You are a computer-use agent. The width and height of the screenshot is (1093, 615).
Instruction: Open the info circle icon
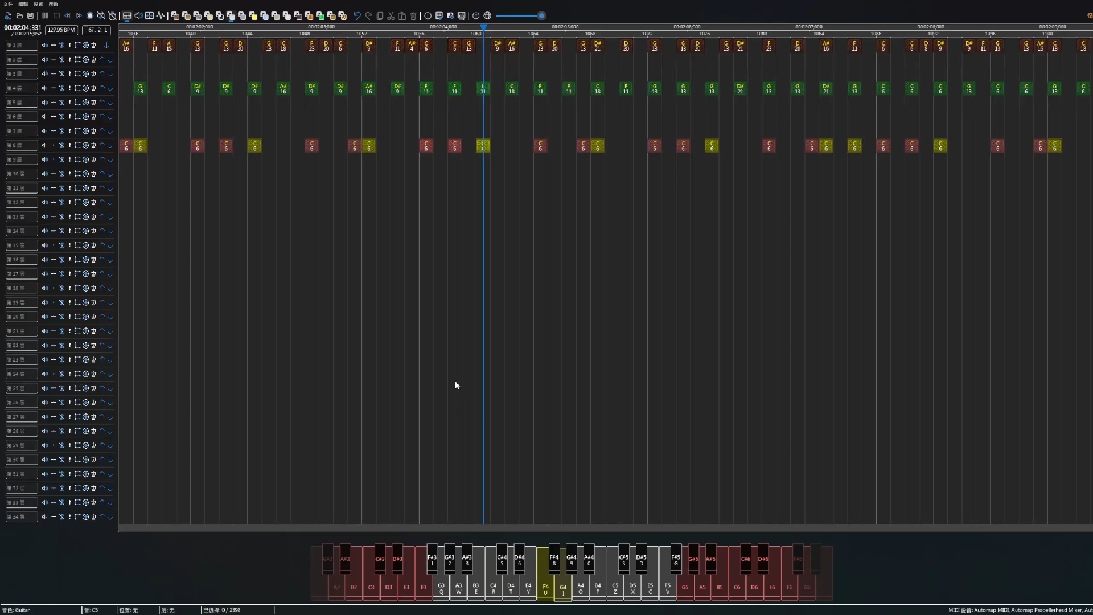tap(428, 16)
